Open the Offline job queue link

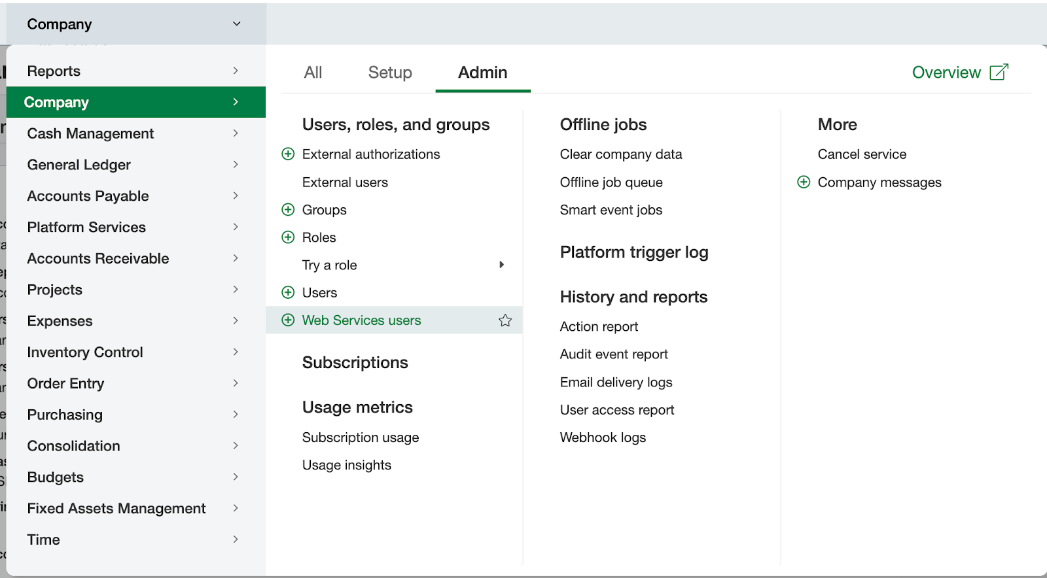(611, 182)
